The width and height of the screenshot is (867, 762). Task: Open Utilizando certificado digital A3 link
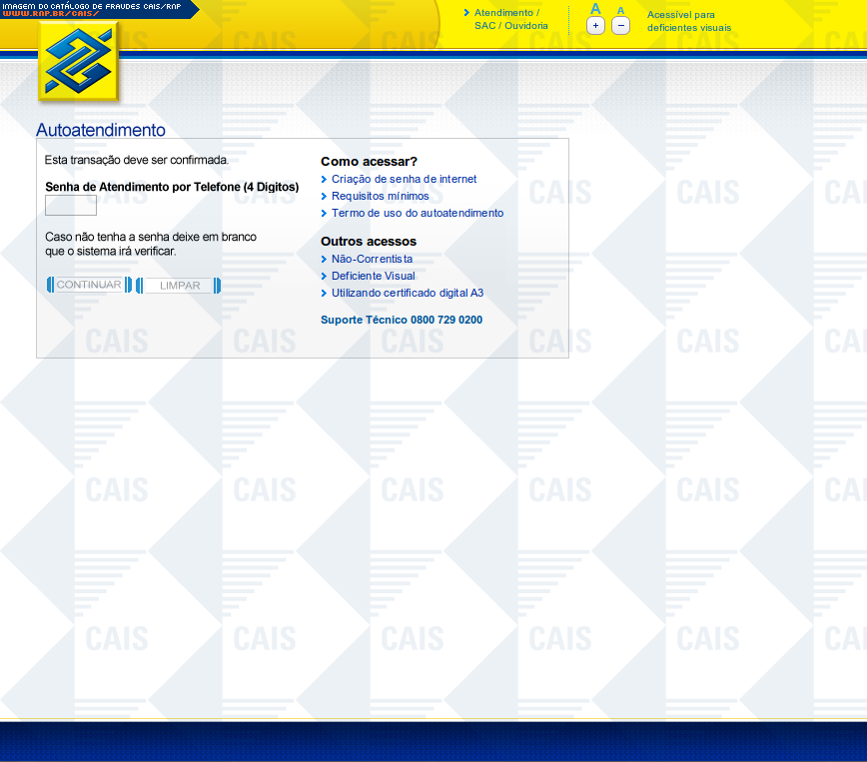[408, 294]
